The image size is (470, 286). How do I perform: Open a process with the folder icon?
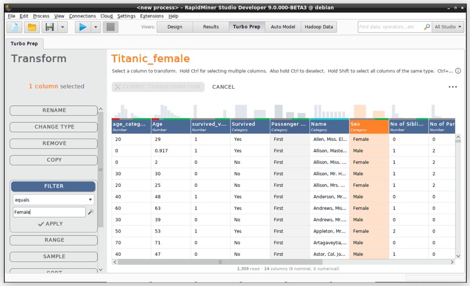[x=32, y=27]
